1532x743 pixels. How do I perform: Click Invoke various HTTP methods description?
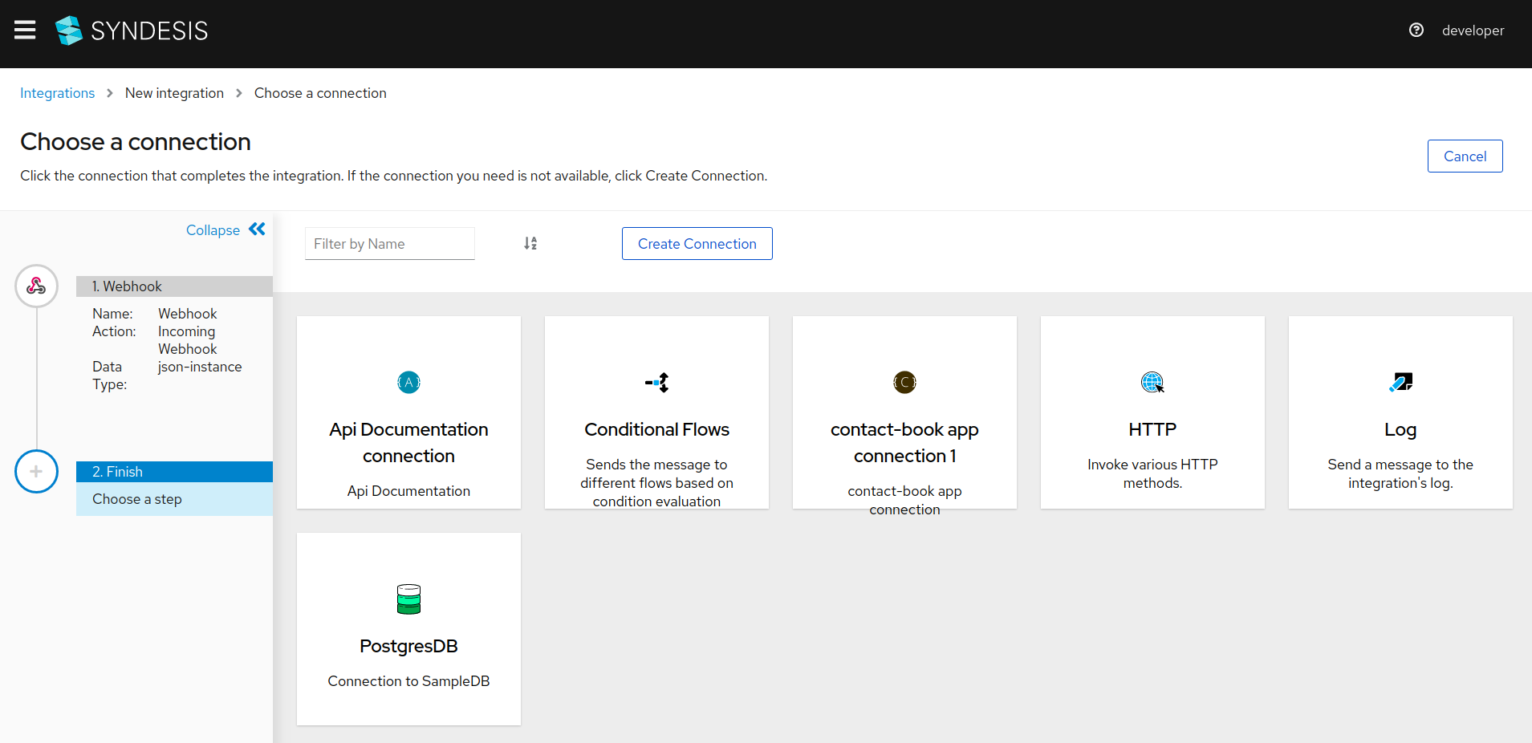[x=1152, y=473]
